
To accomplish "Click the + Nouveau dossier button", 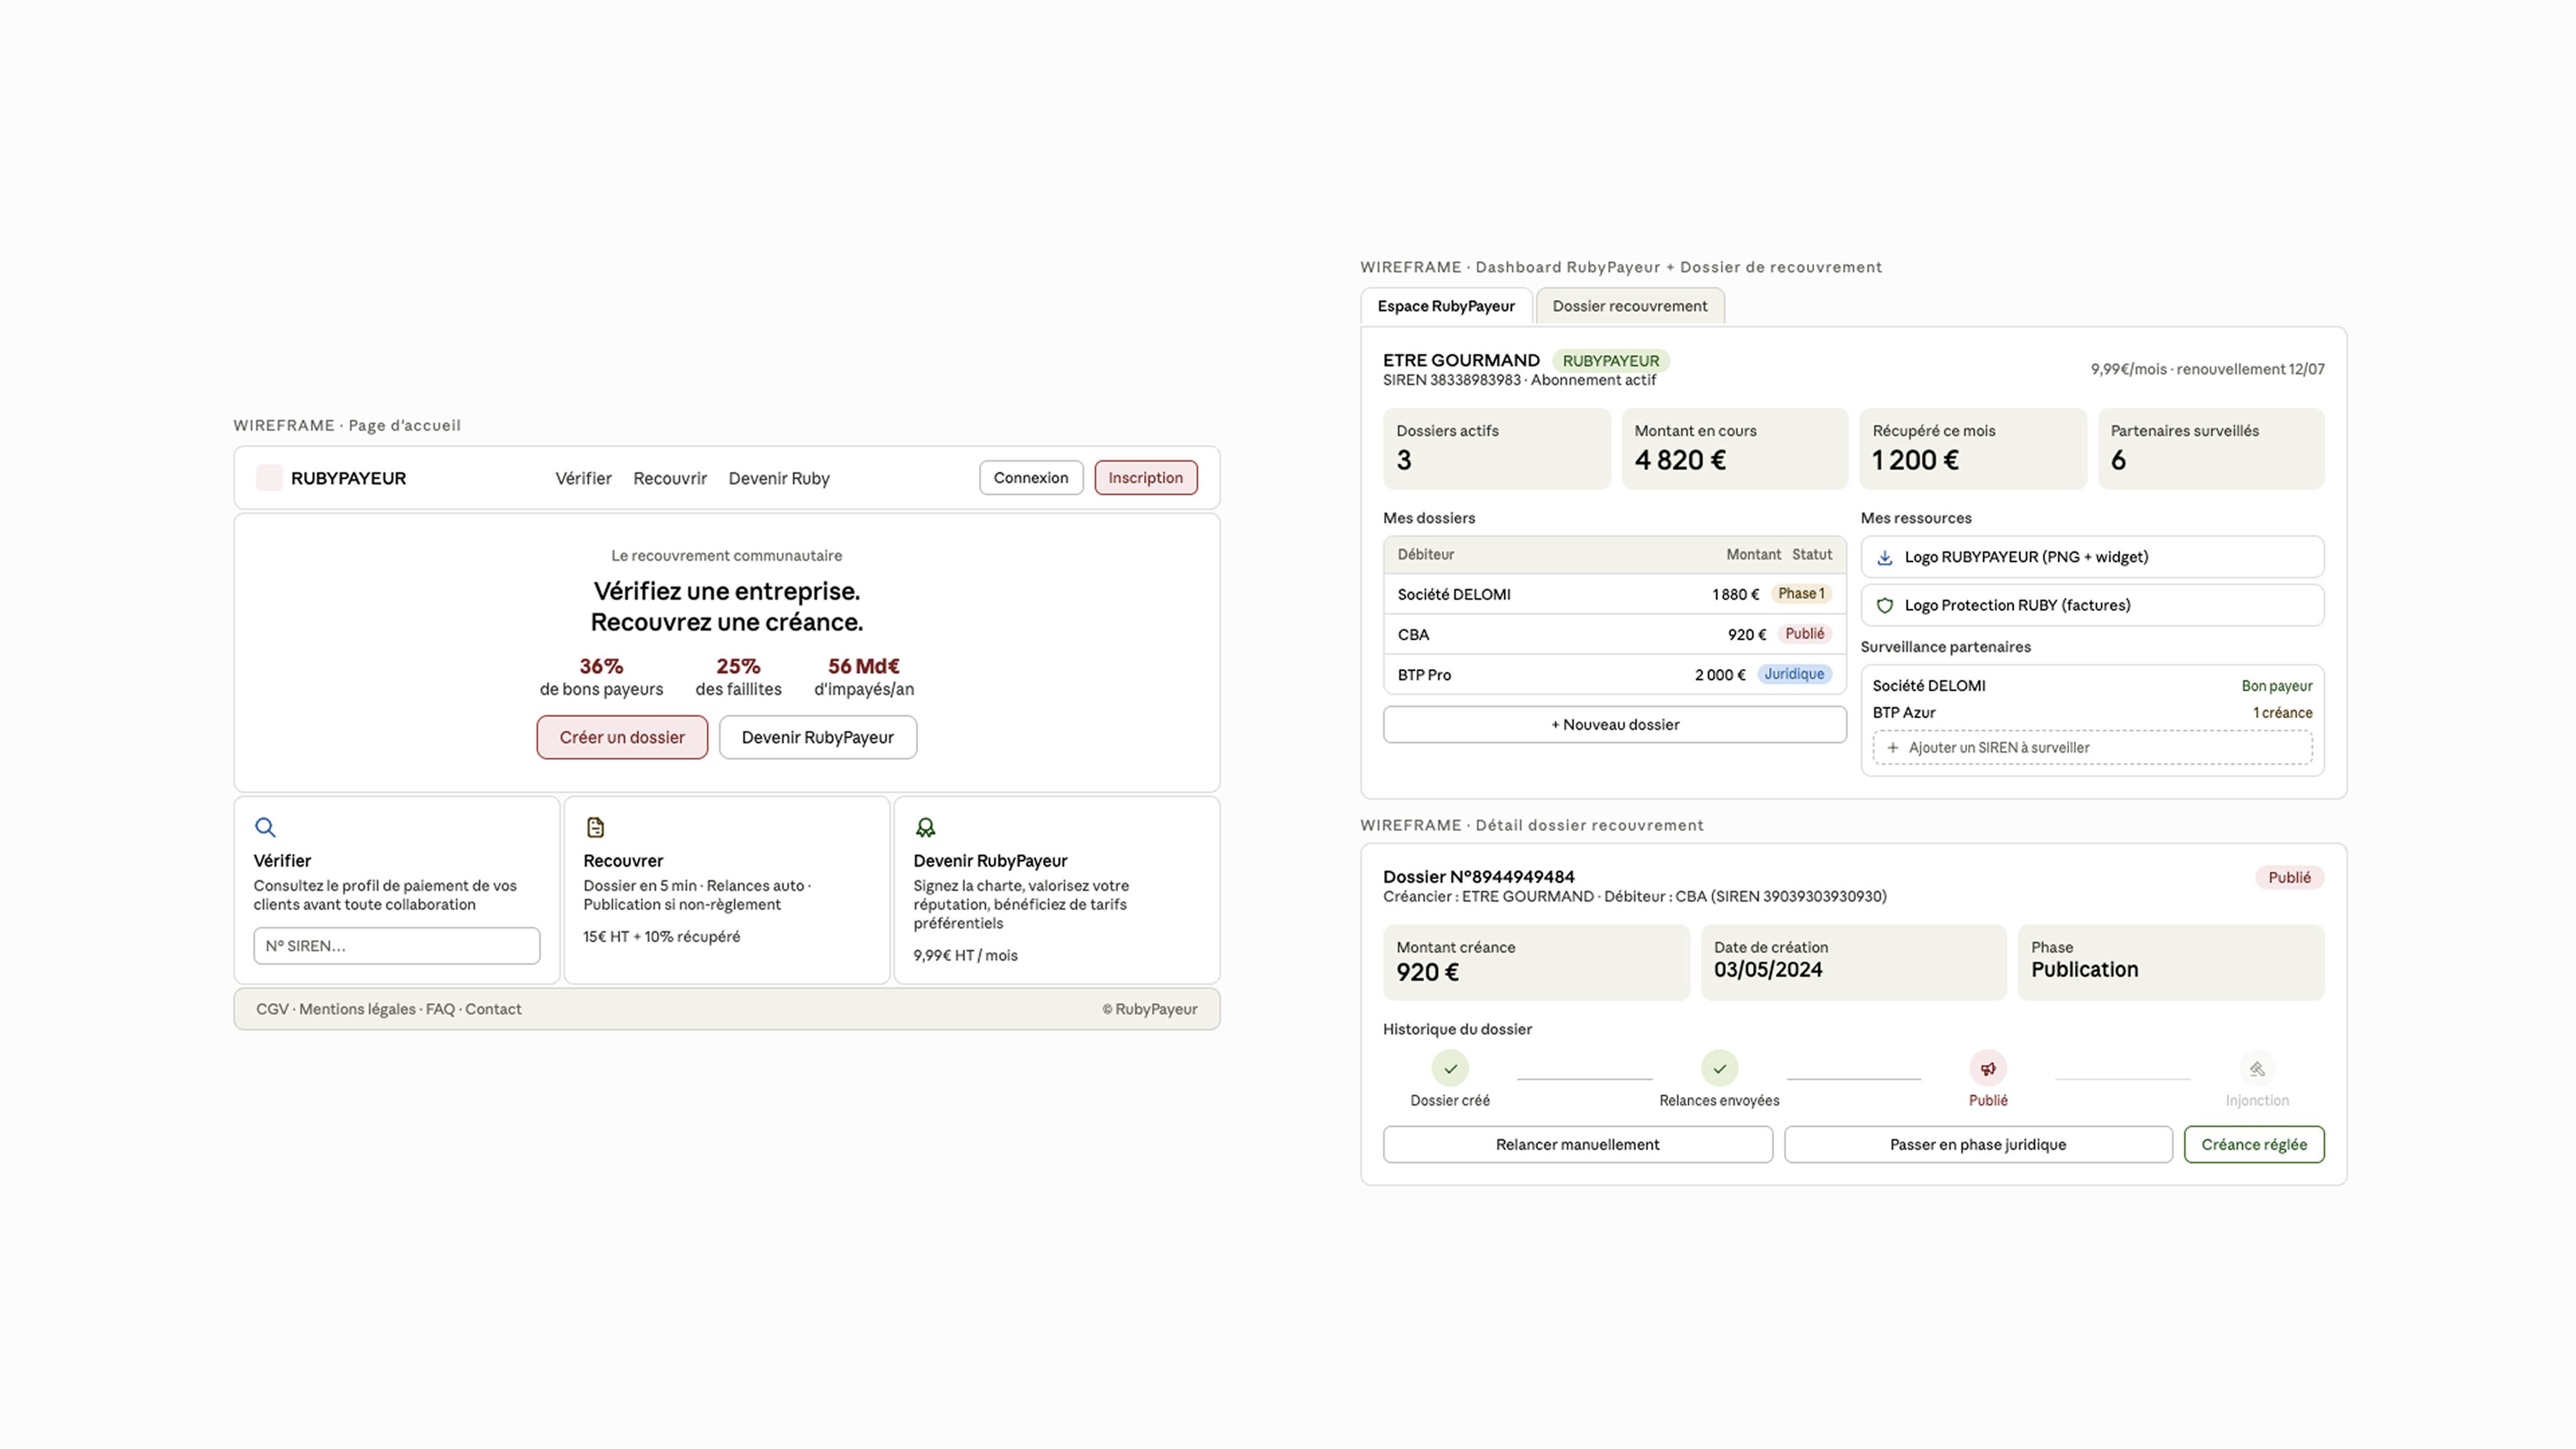I will 1615,724.
